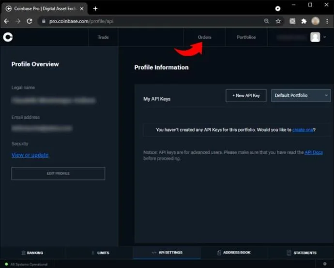Click the My API Keys label
This screenshot has width=334, height=268.
[157, 99]
